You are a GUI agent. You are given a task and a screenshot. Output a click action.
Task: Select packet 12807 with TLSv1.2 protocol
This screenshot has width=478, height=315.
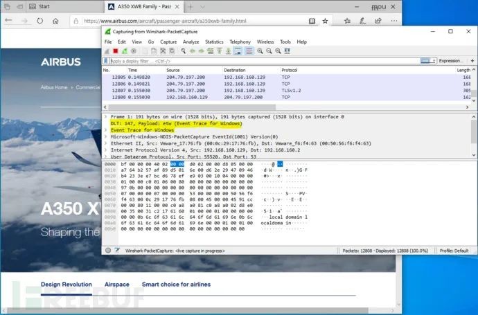click(287, 91)
